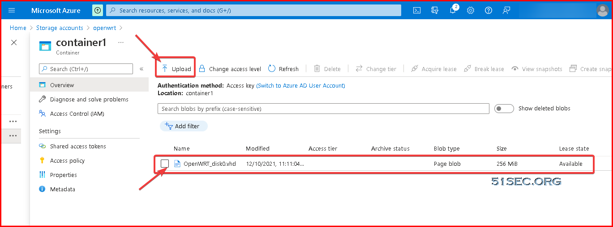Click the container1 container icon

(45, 46)
